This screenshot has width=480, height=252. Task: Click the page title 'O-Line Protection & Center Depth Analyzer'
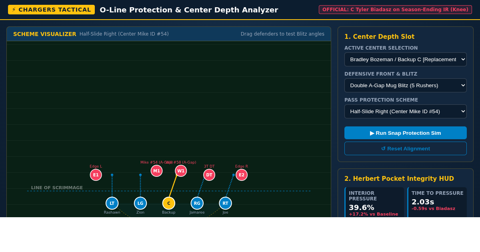(x=189, y=10)
